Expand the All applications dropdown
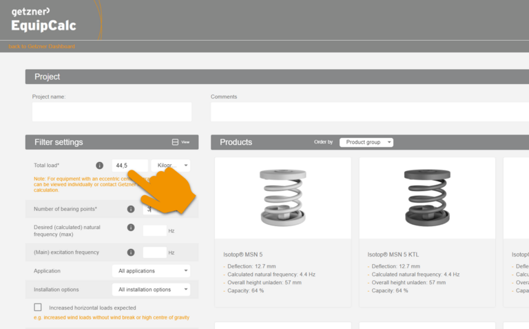The height and width of the screenshot is (329, 529). [151, 271]
